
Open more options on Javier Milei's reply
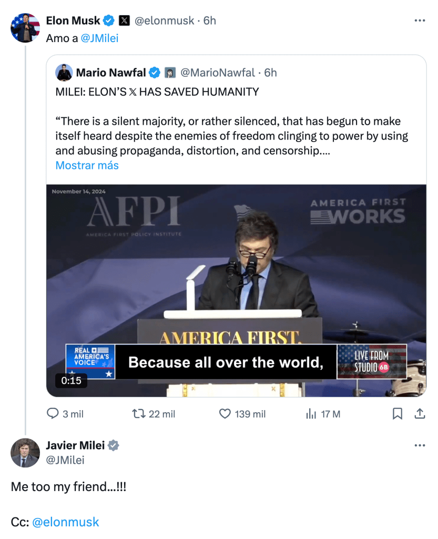click(420, 445)
